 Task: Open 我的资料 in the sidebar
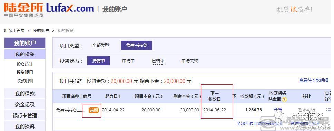[x=25, y=127]
